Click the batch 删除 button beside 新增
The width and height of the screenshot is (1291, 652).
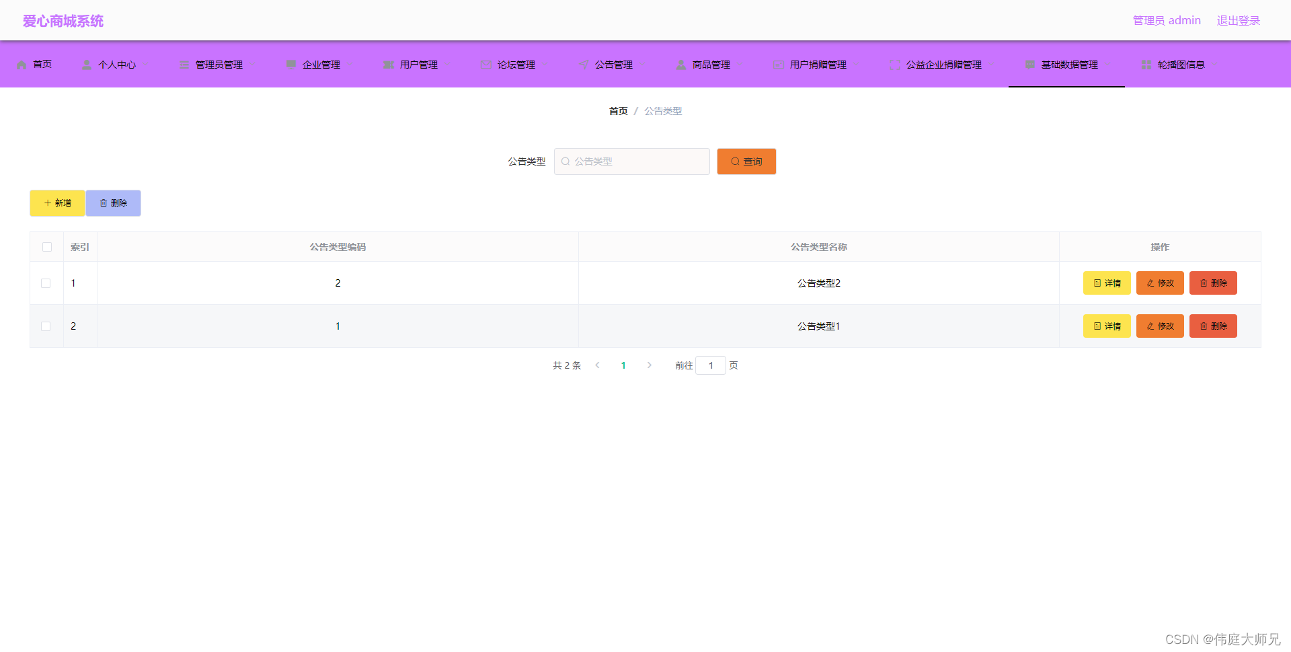pos(113,203)
